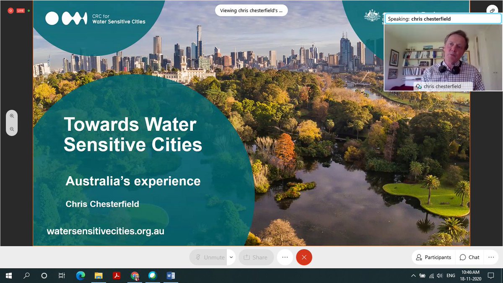Open Adobe Acrobat Reader from the taskbar
The width and height of the screenshot is (503, 283).
pyautogui.click(x=117, y=275)
